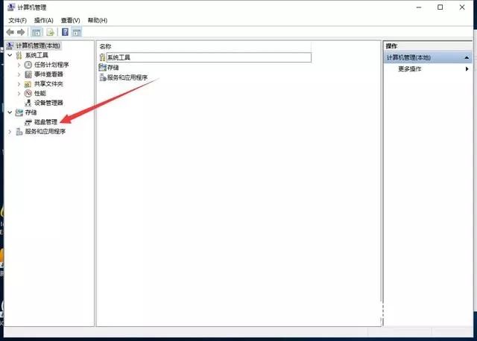Viewport: 477px width, 341px height.
Task: Click the 任务计划程序 clock icon
Action: pos(28,65)
